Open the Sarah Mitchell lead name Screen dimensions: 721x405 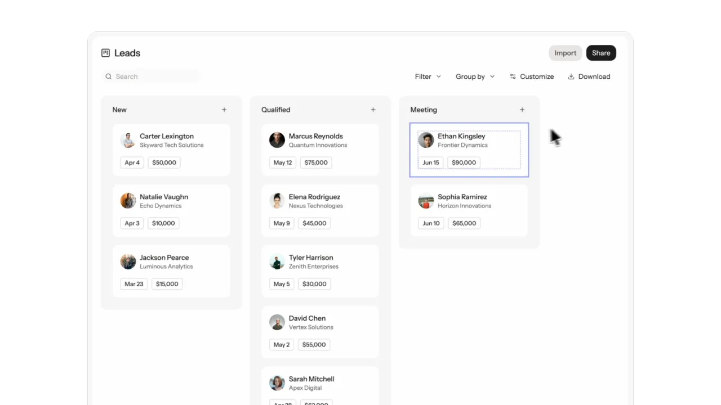point(311,379)
